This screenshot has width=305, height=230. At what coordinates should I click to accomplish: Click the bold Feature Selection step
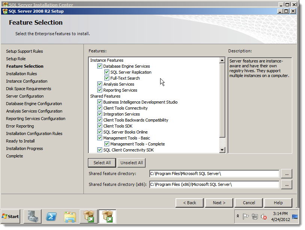(25, 66)
